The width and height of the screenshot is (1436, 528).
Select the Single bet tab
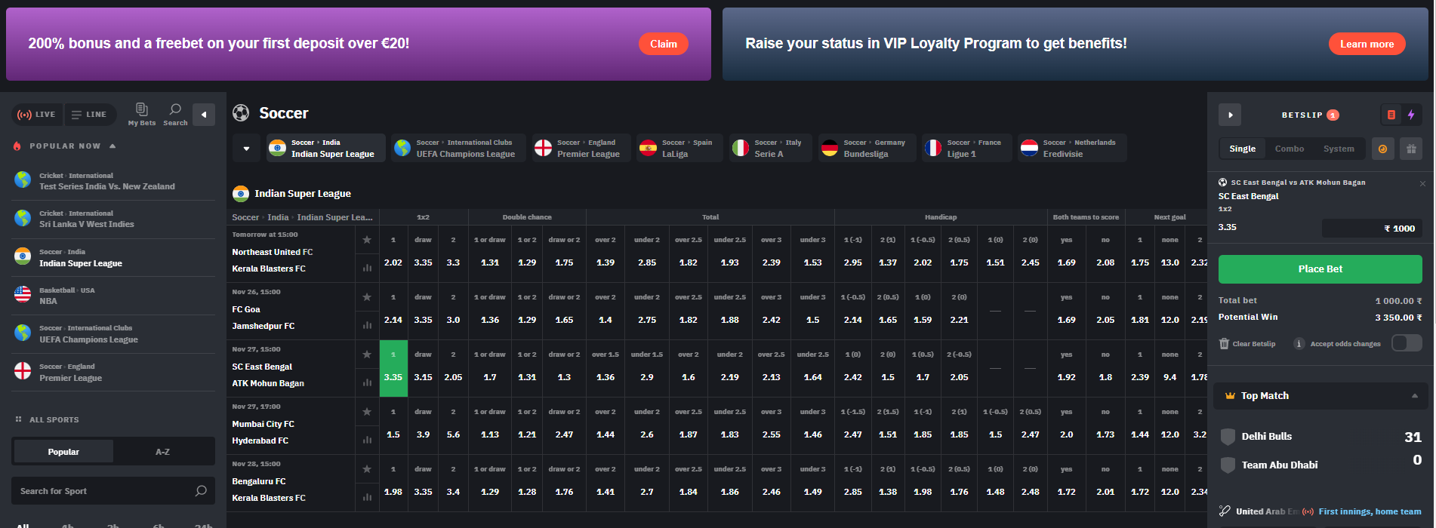[x=1242, y=149]
